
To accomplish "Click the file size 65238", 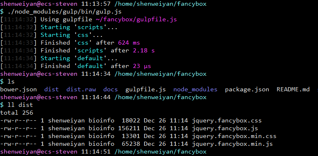I will click(131, 144).
